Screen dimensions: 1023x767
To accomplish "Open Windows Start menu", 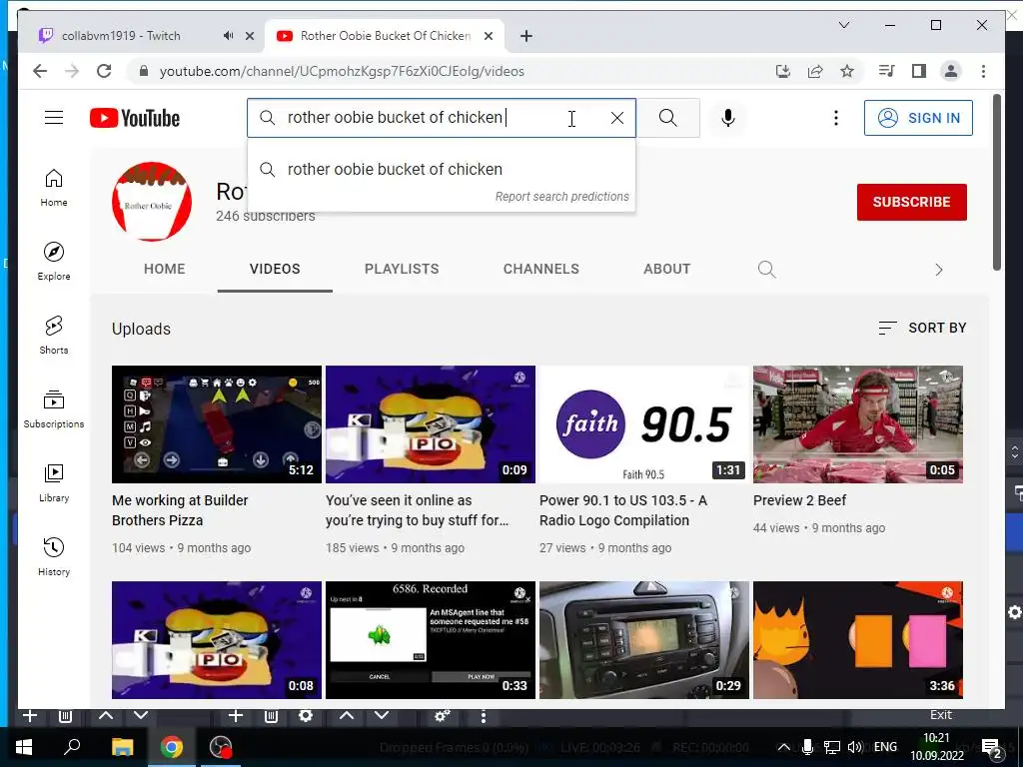I will coord(24,747).
